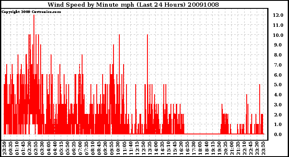Click the 14:00 time label
The width and height of the screenshot is (289, 157).
156,149
